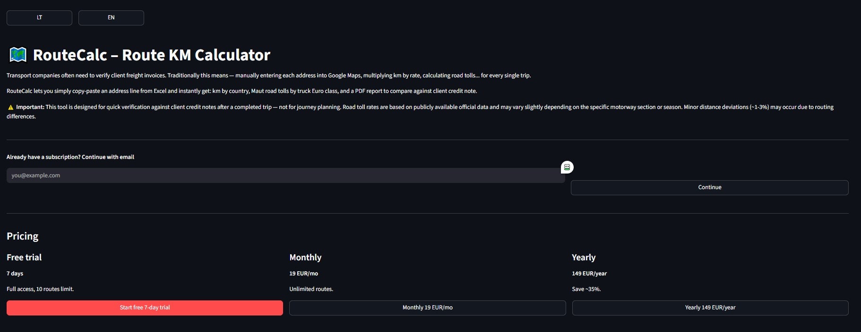Click the RouteCalc map logo icon

point(18,55)
